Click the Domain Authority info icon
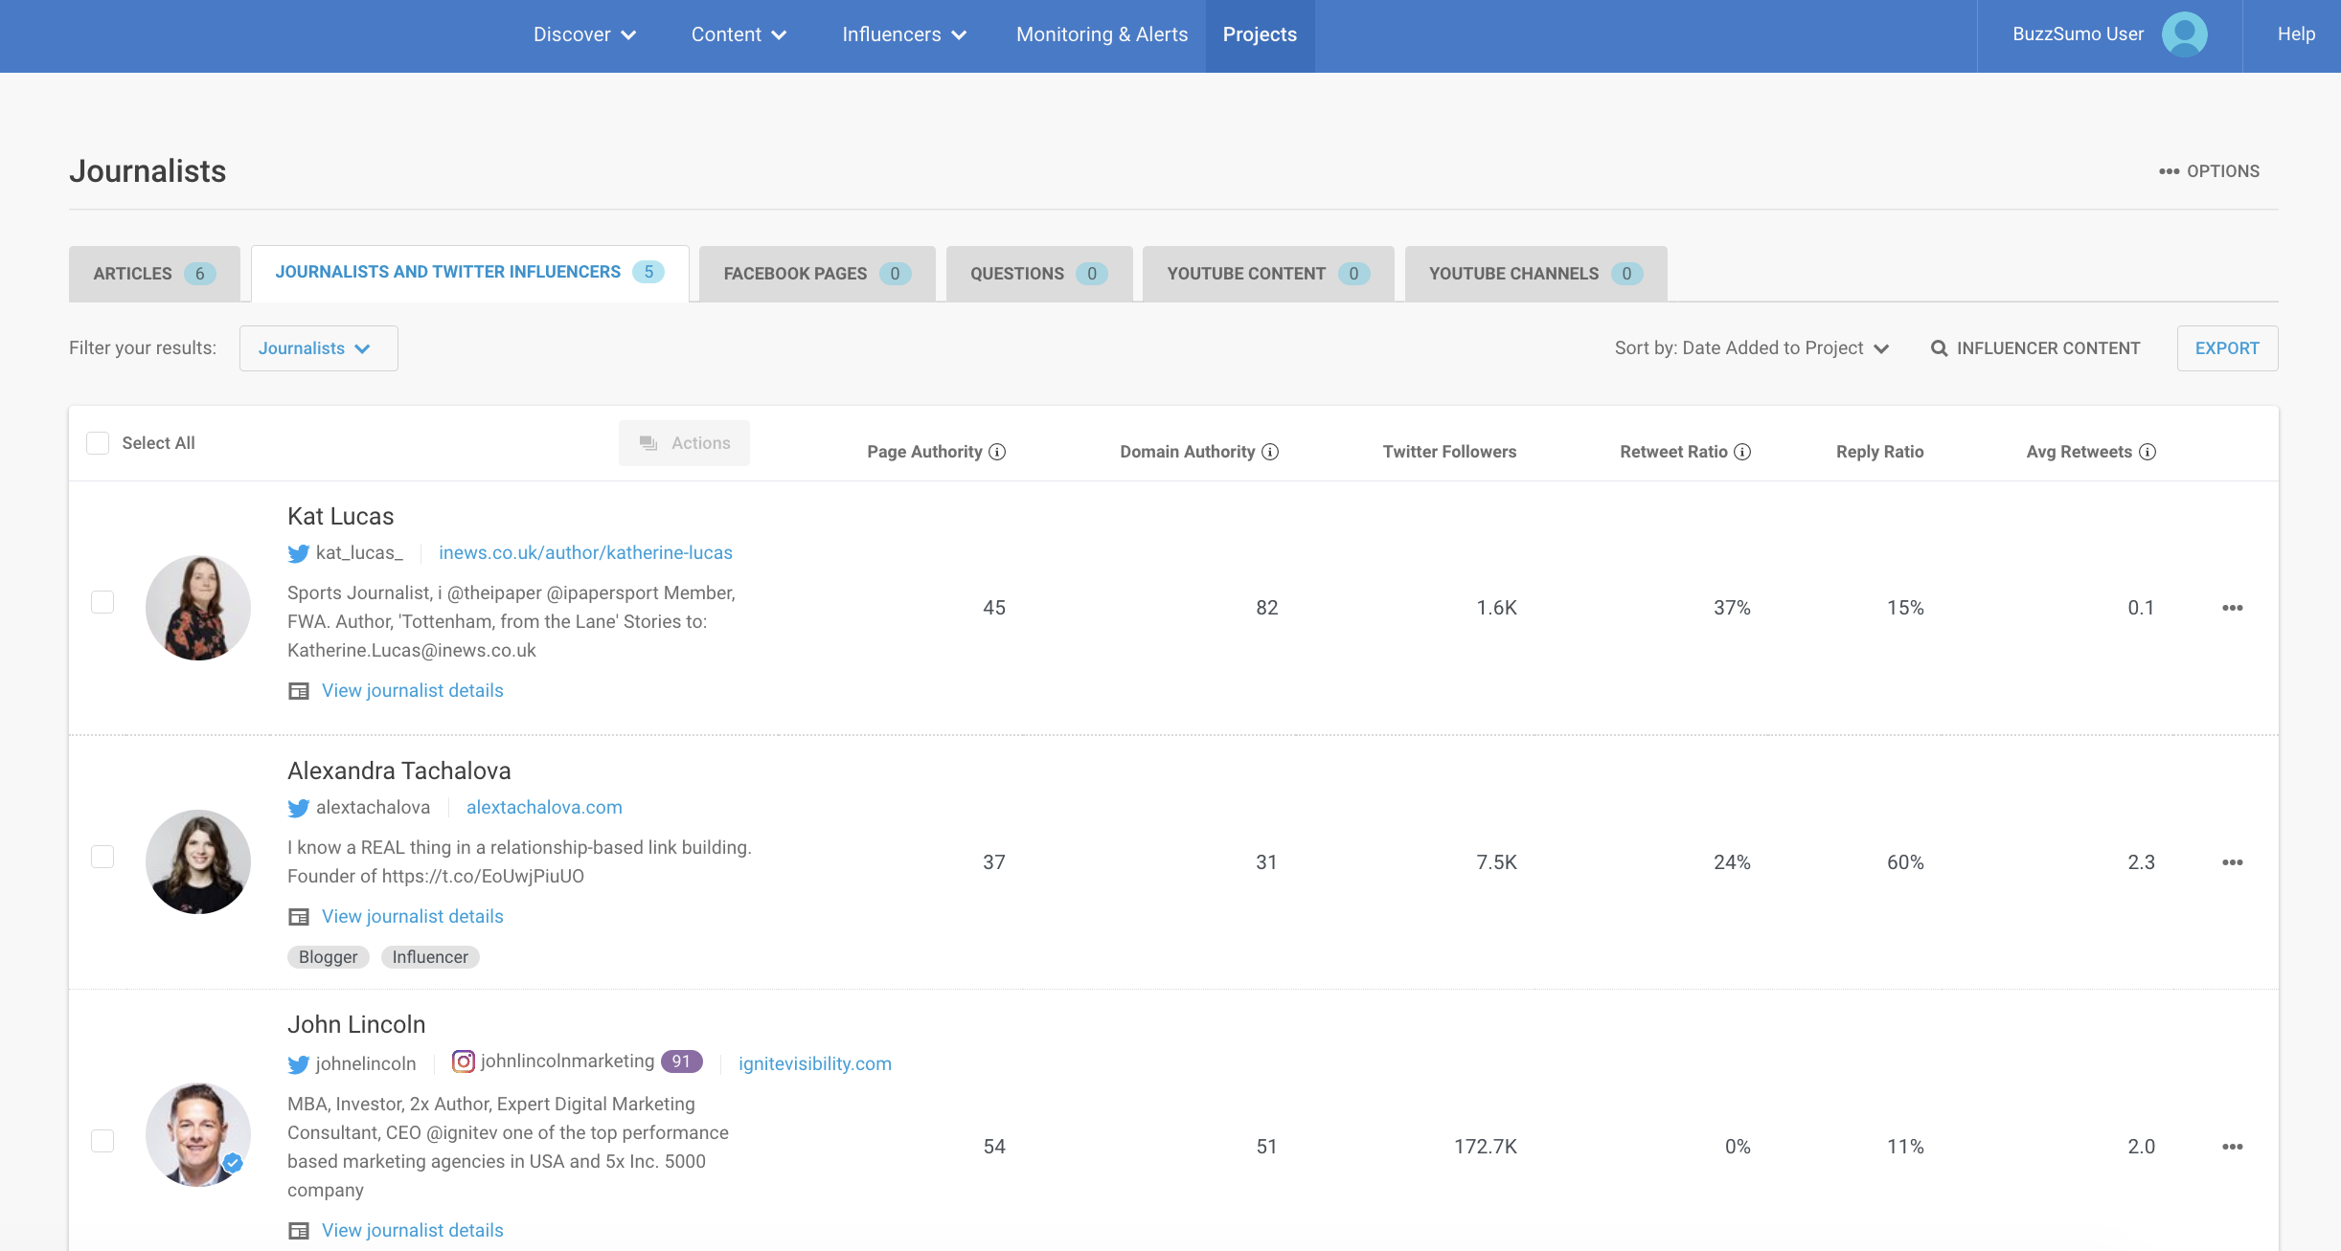2341x1251 pixels. coord(1269,452)
